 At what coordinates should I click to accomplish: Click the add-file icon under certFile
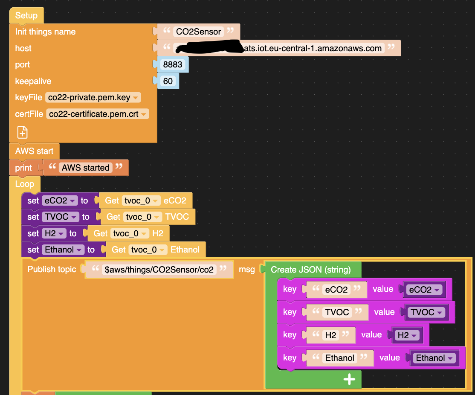[x=23, y=132]
